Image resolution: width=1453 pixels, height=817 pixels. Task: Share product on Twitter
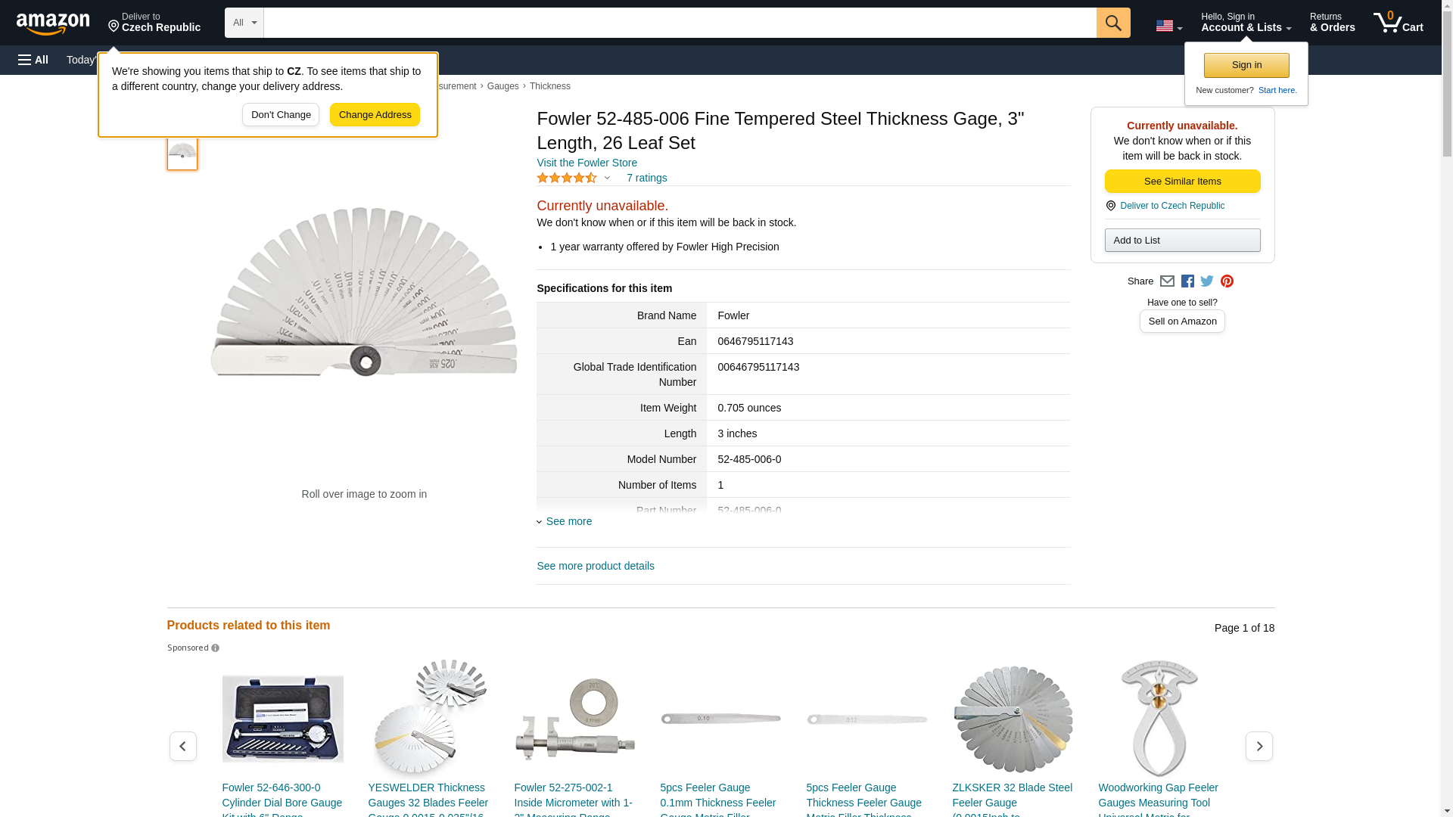coord(1207,281)
